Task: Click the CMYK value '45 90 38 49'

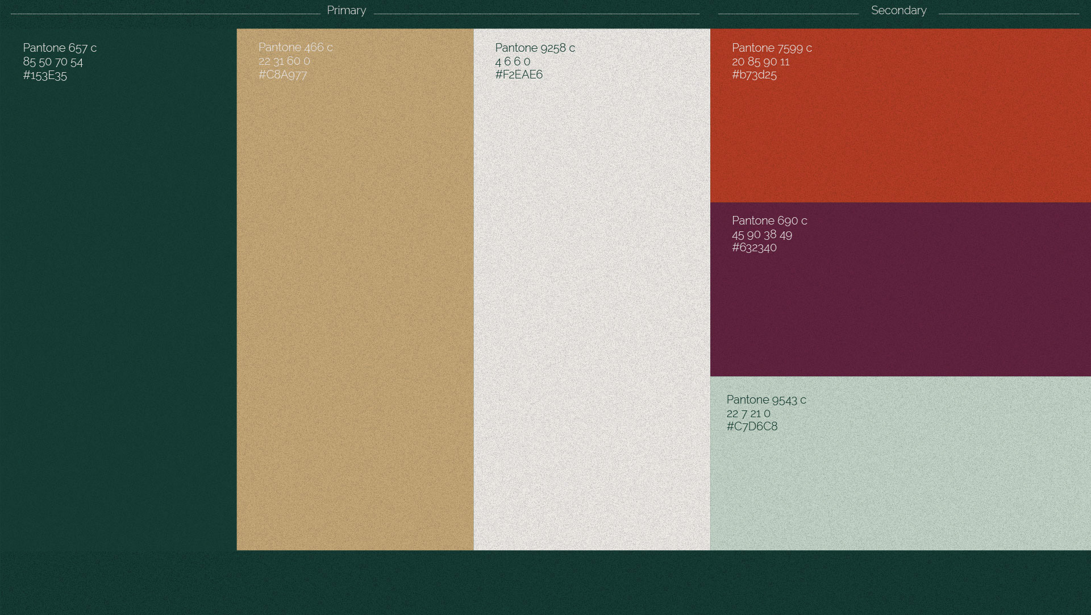Action: (762, 234)
